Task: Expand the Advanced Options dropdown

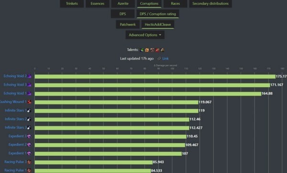Action: pyautogui.click(x=145, y=35)
